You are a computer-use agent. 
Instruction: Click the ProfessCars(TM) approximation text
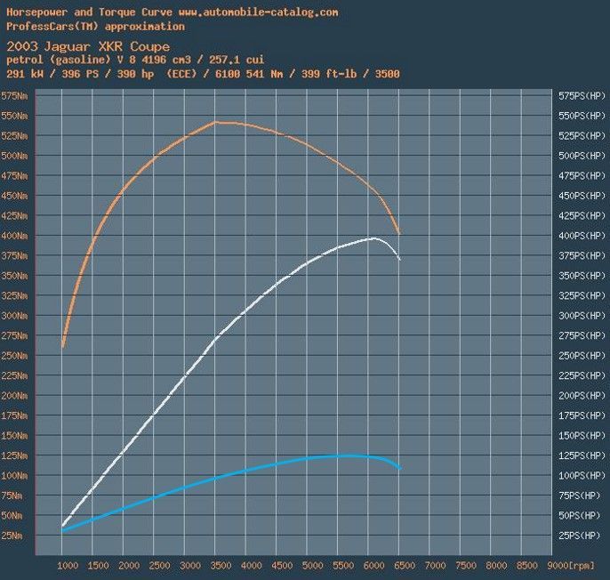(95, 27)
